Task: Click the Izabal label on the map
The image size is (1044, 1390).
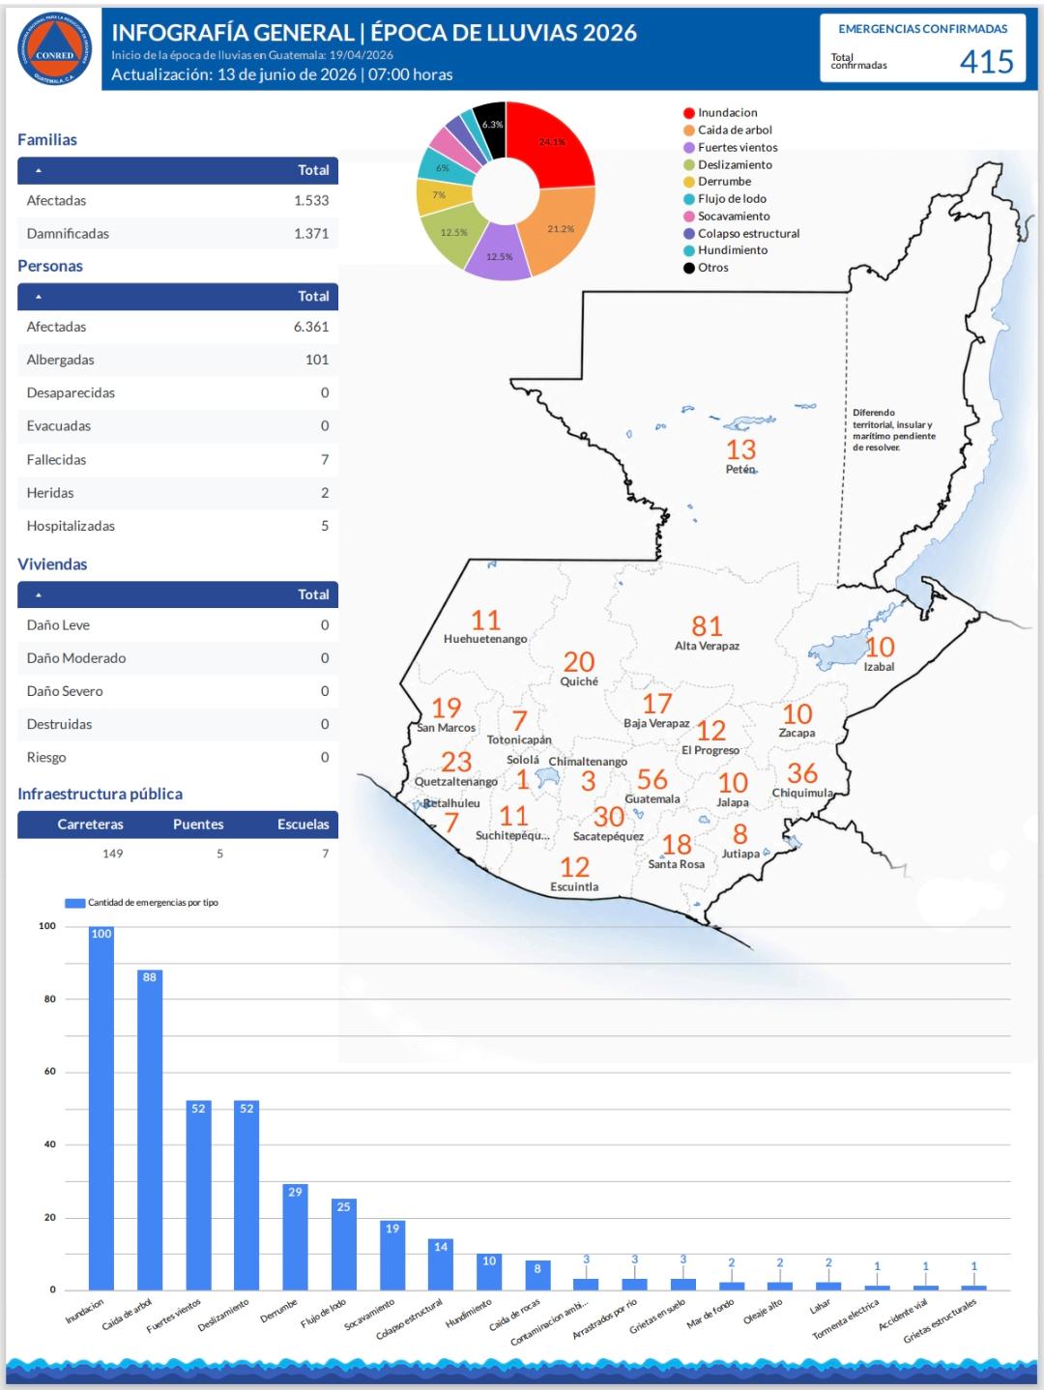Action: [879, 667]
